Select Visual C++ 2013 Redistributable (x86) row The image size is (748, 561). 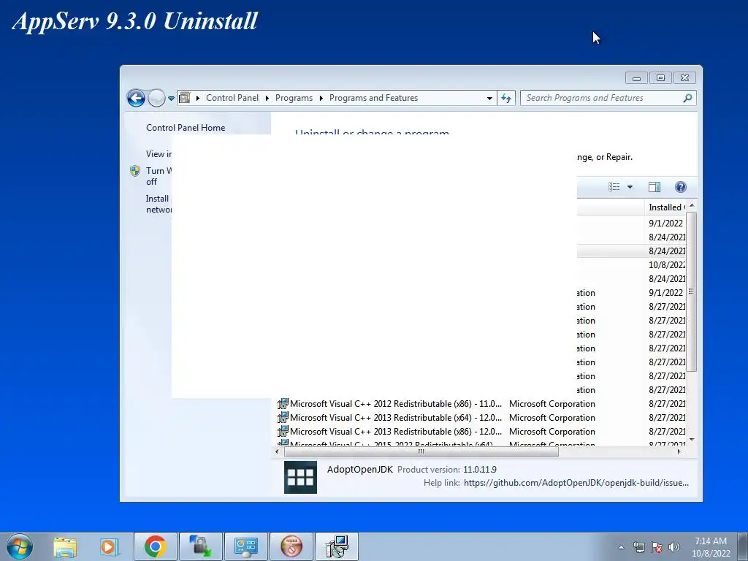pos(481,431)
